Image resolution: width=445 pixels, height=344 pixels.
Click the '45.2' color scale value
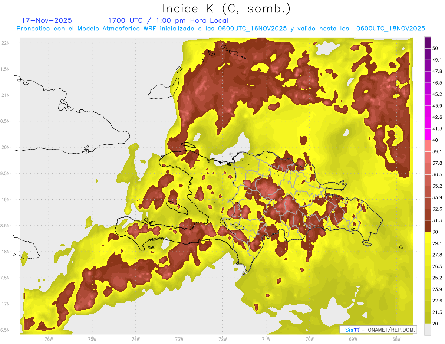click(437, 95)
